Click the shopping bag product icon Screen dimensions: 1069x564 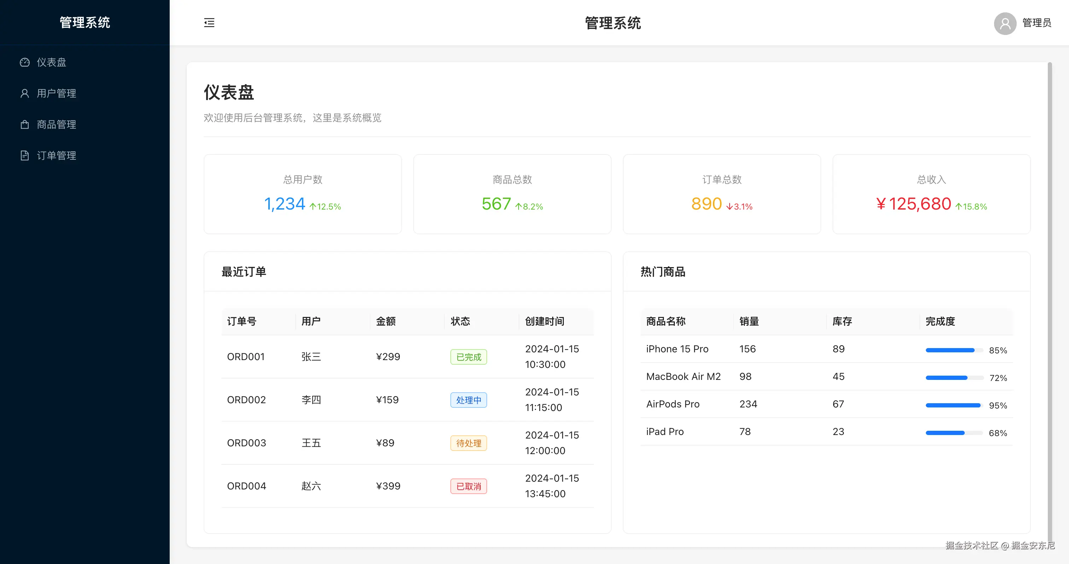(24, 124)
